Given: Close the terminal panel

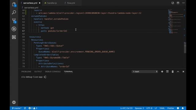Looking at the screenshot, I should [x=183, y=71].
